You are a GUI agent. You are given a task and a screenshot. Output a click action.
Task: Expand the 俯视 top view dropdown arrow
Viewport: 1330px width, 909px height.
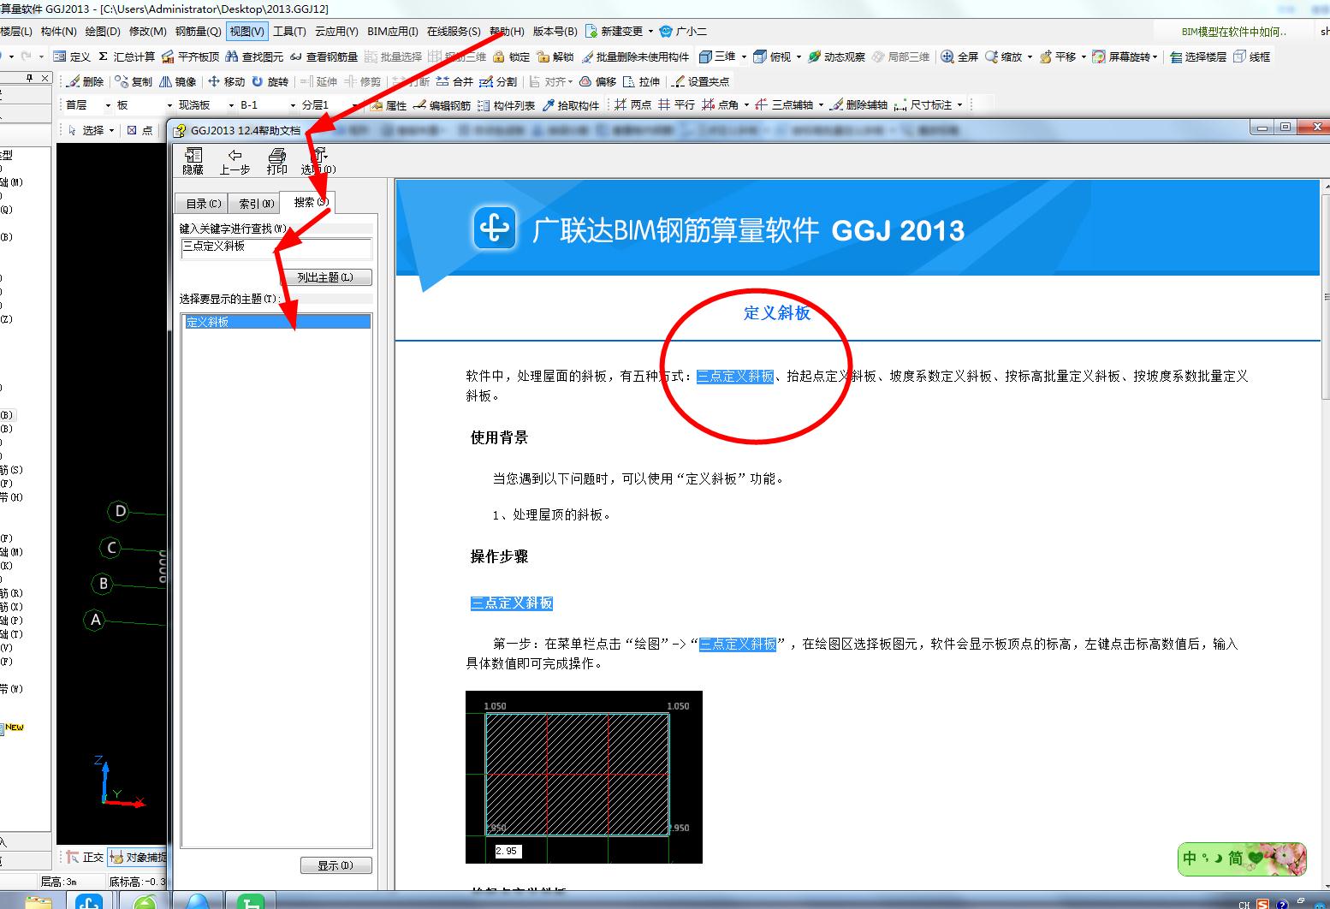799,56
